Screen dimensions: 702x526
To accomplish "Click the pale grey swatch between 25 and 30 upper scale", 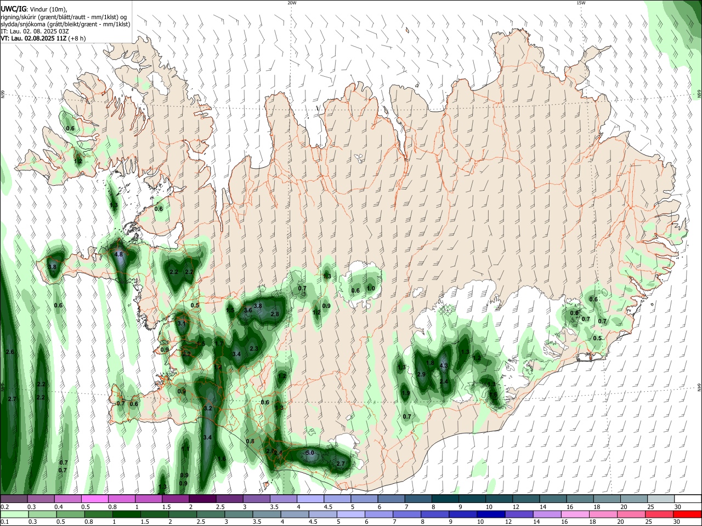I will 661,499.
